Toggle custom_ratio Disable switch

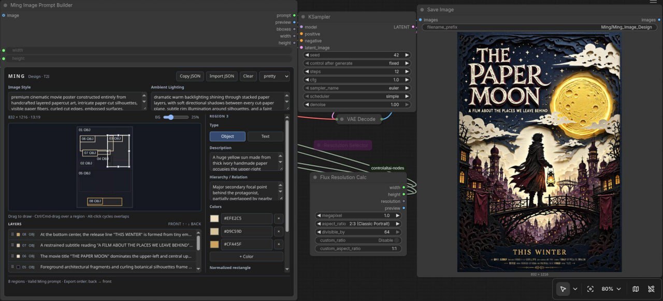click(x=397, y=240)
